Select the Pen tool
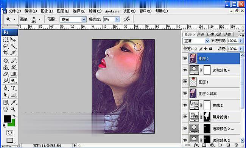 pyautogui.click(x=6, y=88)
